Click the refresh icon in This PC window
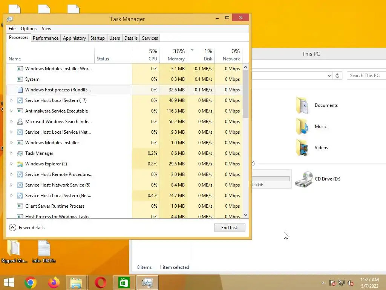 337,76
